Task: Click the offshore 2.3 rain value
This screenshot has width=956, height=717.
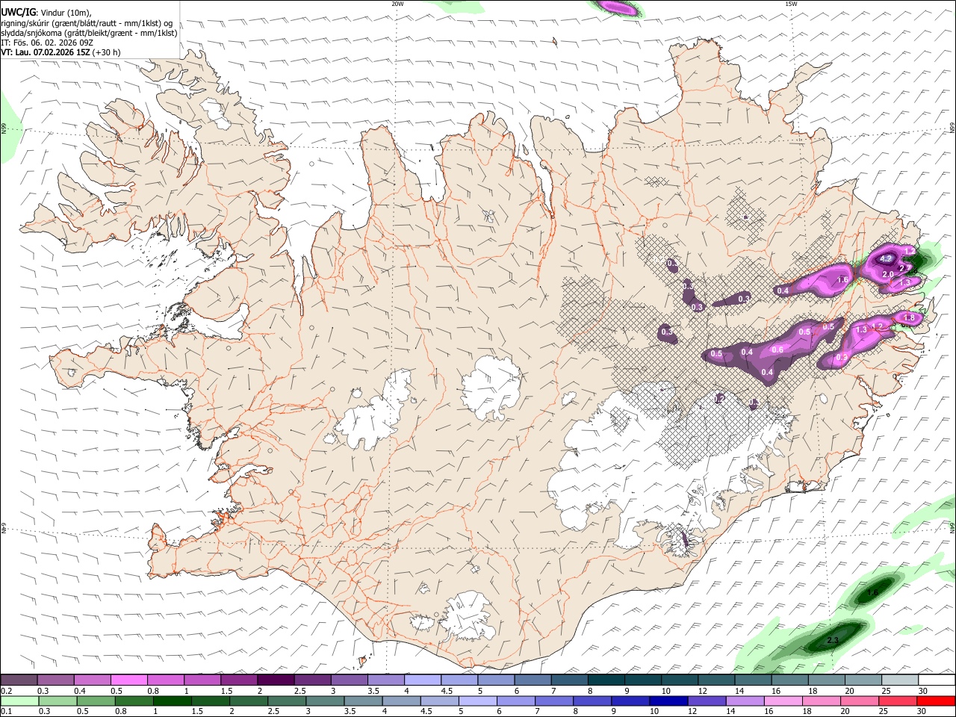Action: (833, 640)
